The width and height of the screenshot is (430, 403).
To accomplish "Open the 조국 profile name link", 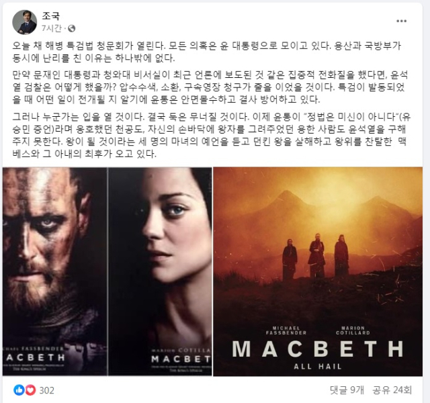I will click(50, 15).
